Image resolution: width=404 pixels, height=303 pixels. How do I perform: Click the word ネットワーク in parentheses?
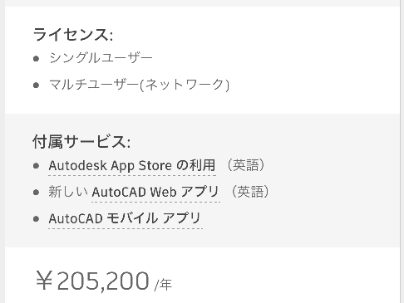pyautogui.click(x=185, y=85)
